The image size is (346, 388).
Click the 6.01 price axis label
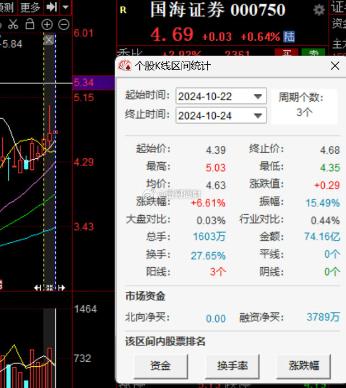coord(84,33)
